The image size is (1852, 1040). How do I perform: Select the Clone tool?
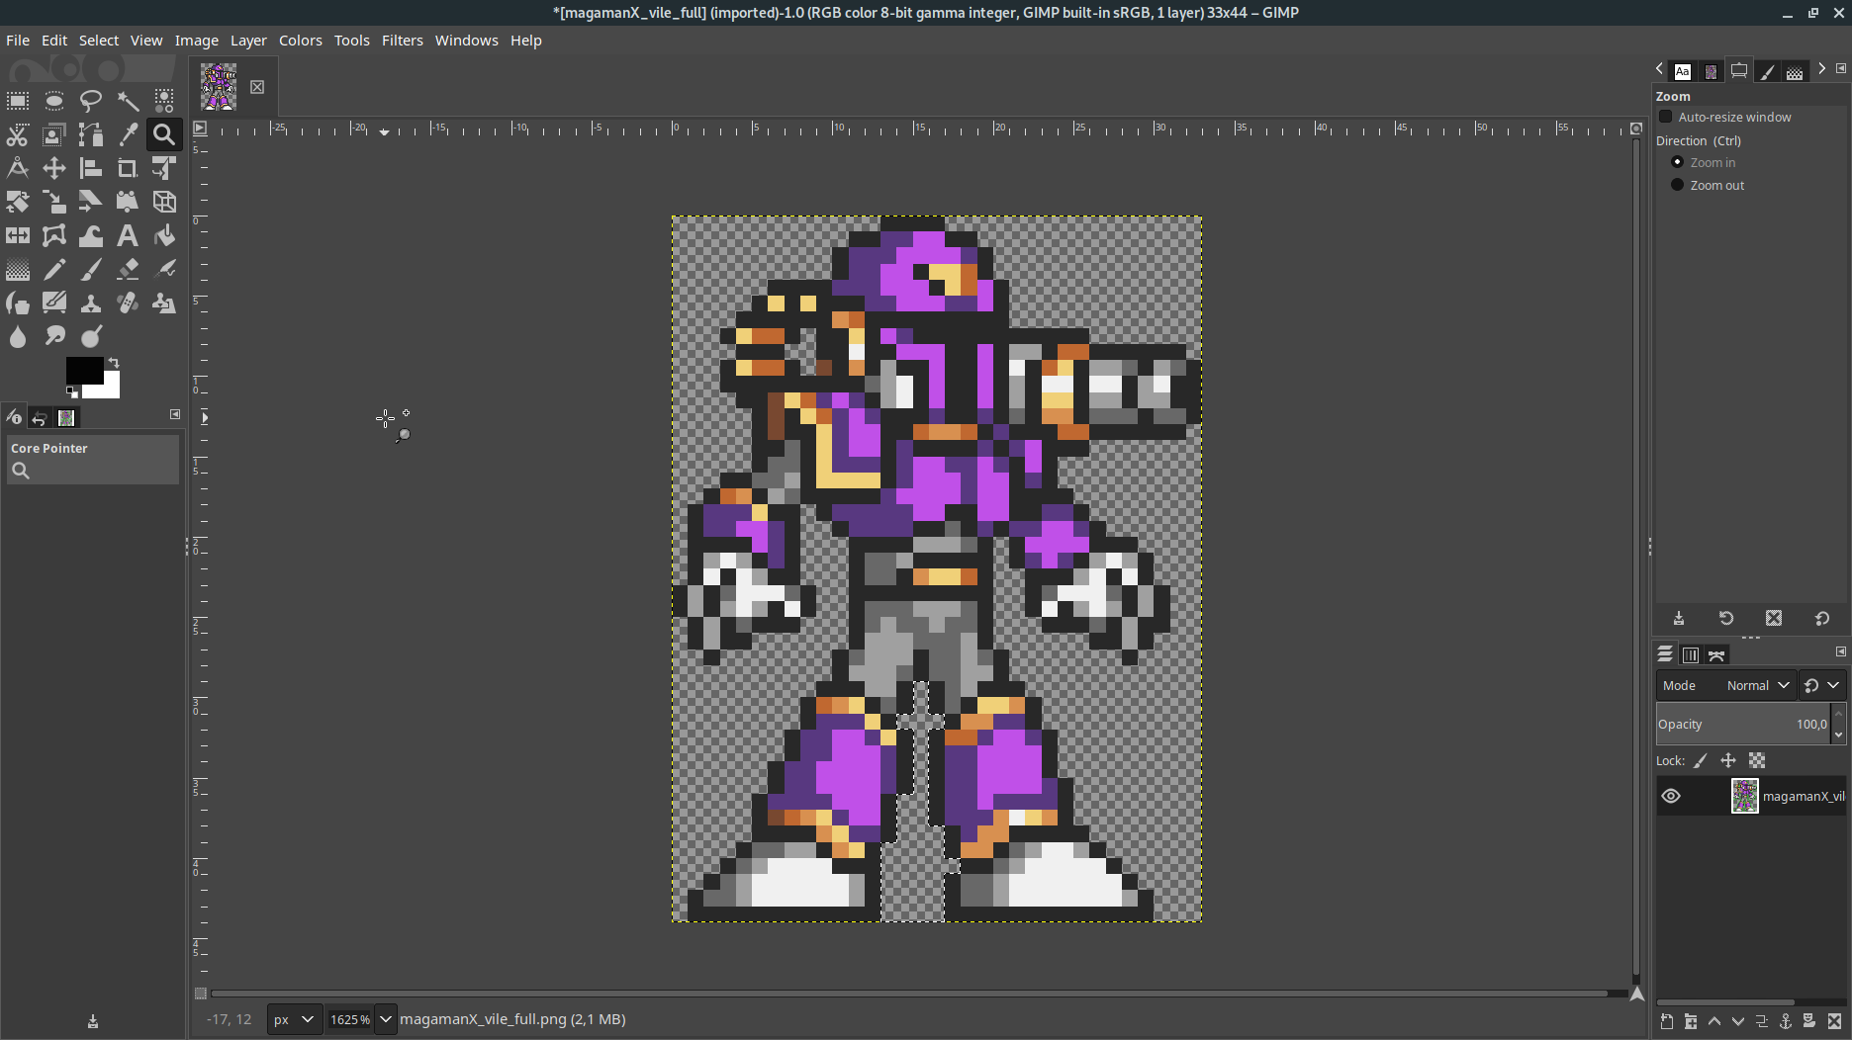(x=91, y=303)
